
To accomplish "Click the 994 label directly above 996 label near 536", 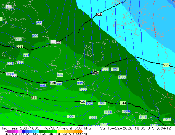I will 60,75.
